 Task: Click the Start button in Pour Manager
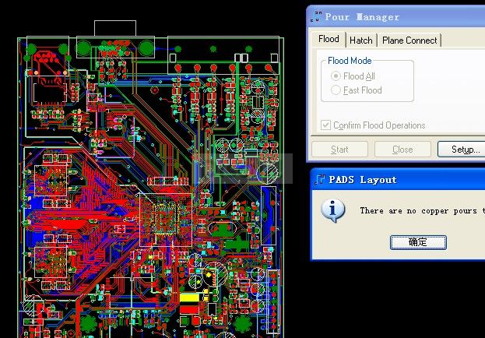339,150
